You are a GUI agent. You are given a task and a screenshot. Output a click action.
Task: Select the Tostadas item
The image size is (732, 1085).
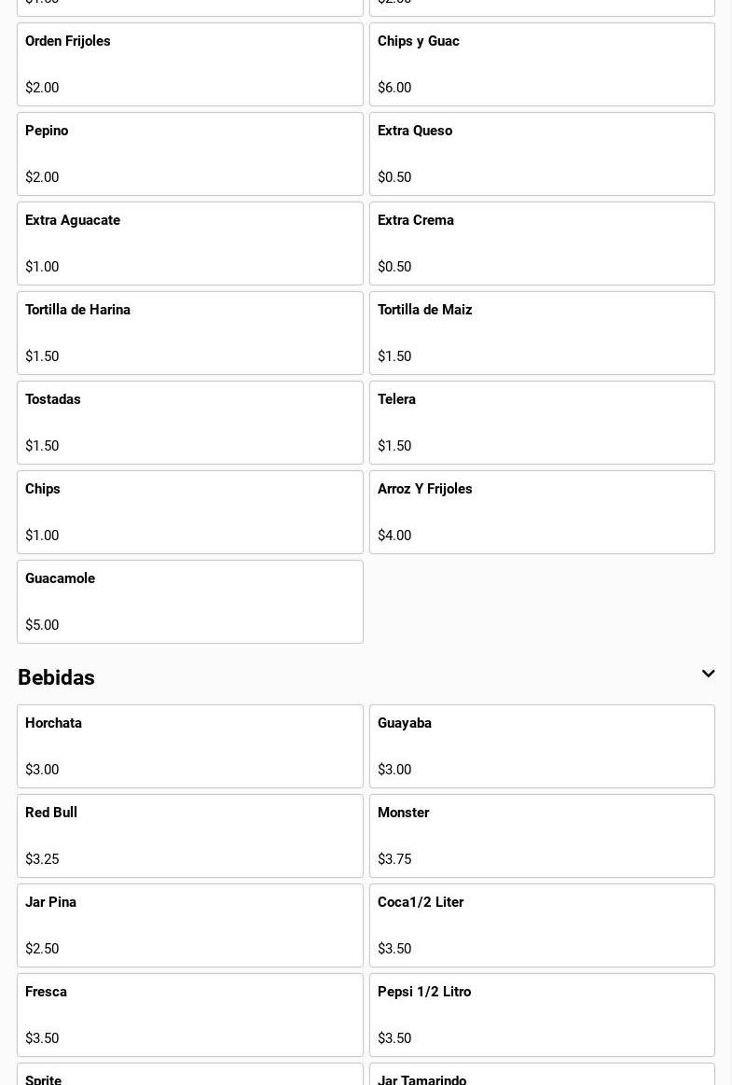[189, 422]
